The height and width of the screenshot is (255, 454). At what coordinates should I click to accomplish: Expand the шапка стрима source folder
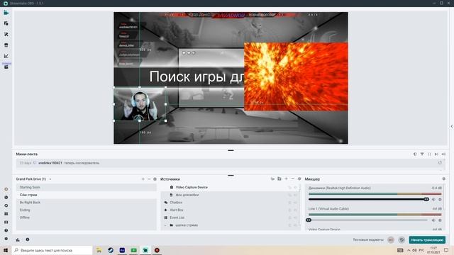click(165, 225)
